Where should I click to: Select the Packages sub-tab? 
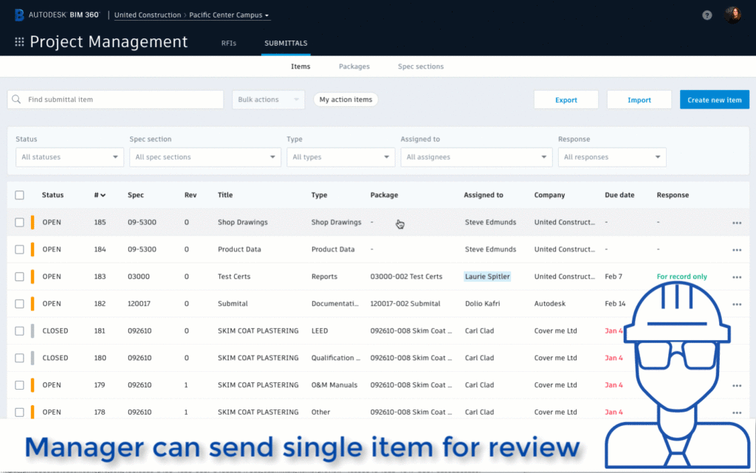point(354,66)
